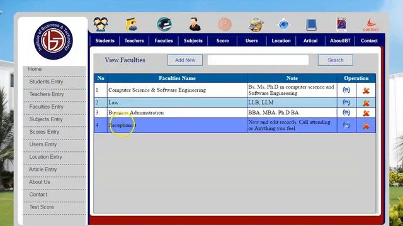Click the AboutIBT logo icon
The height and width of the screenshot is (226, 403).
click(342, 24)
